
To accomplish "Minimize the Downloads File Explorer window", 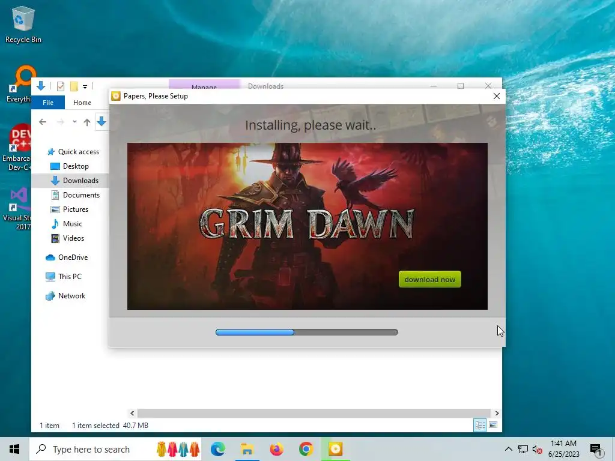I will point(434,85).
